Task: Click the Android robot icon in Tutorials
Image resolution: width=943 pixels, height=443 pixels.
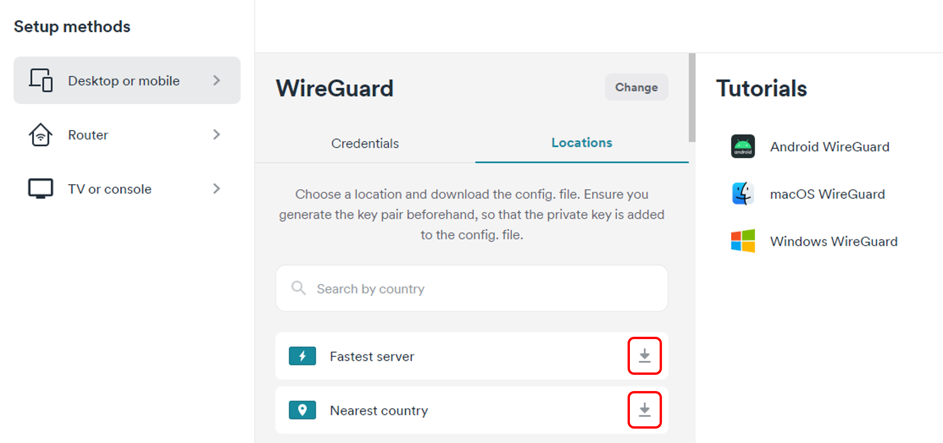Action: pos(743,147)
